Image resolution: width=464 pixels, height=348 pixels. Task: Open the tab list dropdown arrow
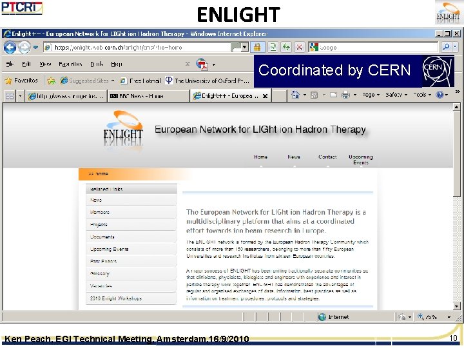point(20,96)
